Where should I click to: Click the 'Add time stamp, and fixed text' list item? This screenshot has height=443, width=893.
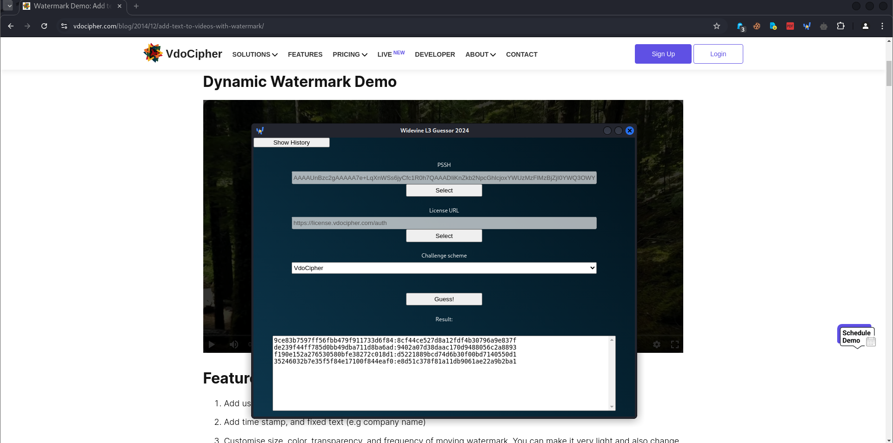coord(325,422)
